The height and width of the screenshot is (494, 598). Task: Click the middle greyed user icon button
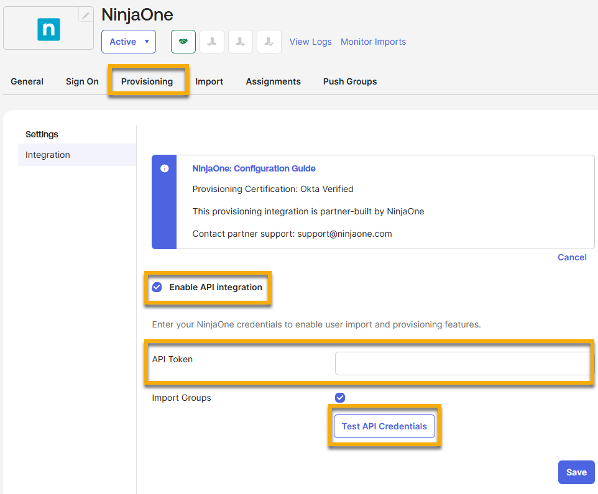click(x=241, y=42)
